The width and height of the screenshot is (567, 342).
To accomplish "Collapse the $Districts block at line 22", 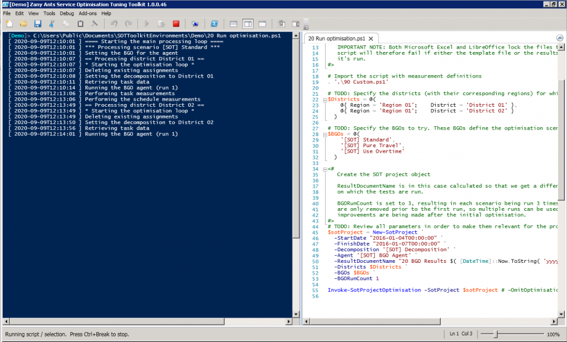I will pyautogui.click(x=324, y=100).
